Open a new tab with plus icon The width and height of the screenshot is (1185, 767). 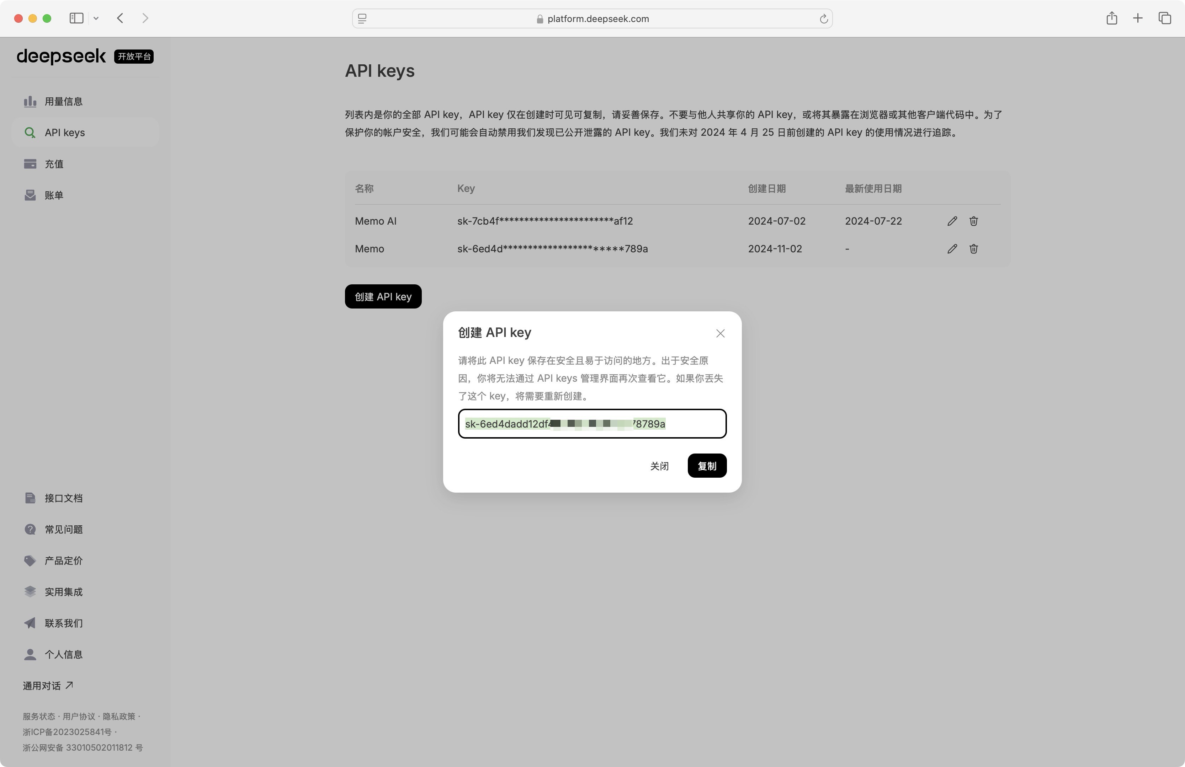[1138, 18]
